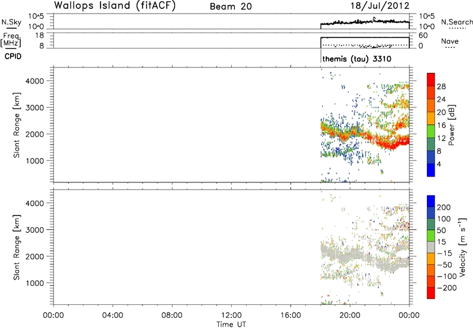Click the '18' frequency axis tick

point(40,36)
